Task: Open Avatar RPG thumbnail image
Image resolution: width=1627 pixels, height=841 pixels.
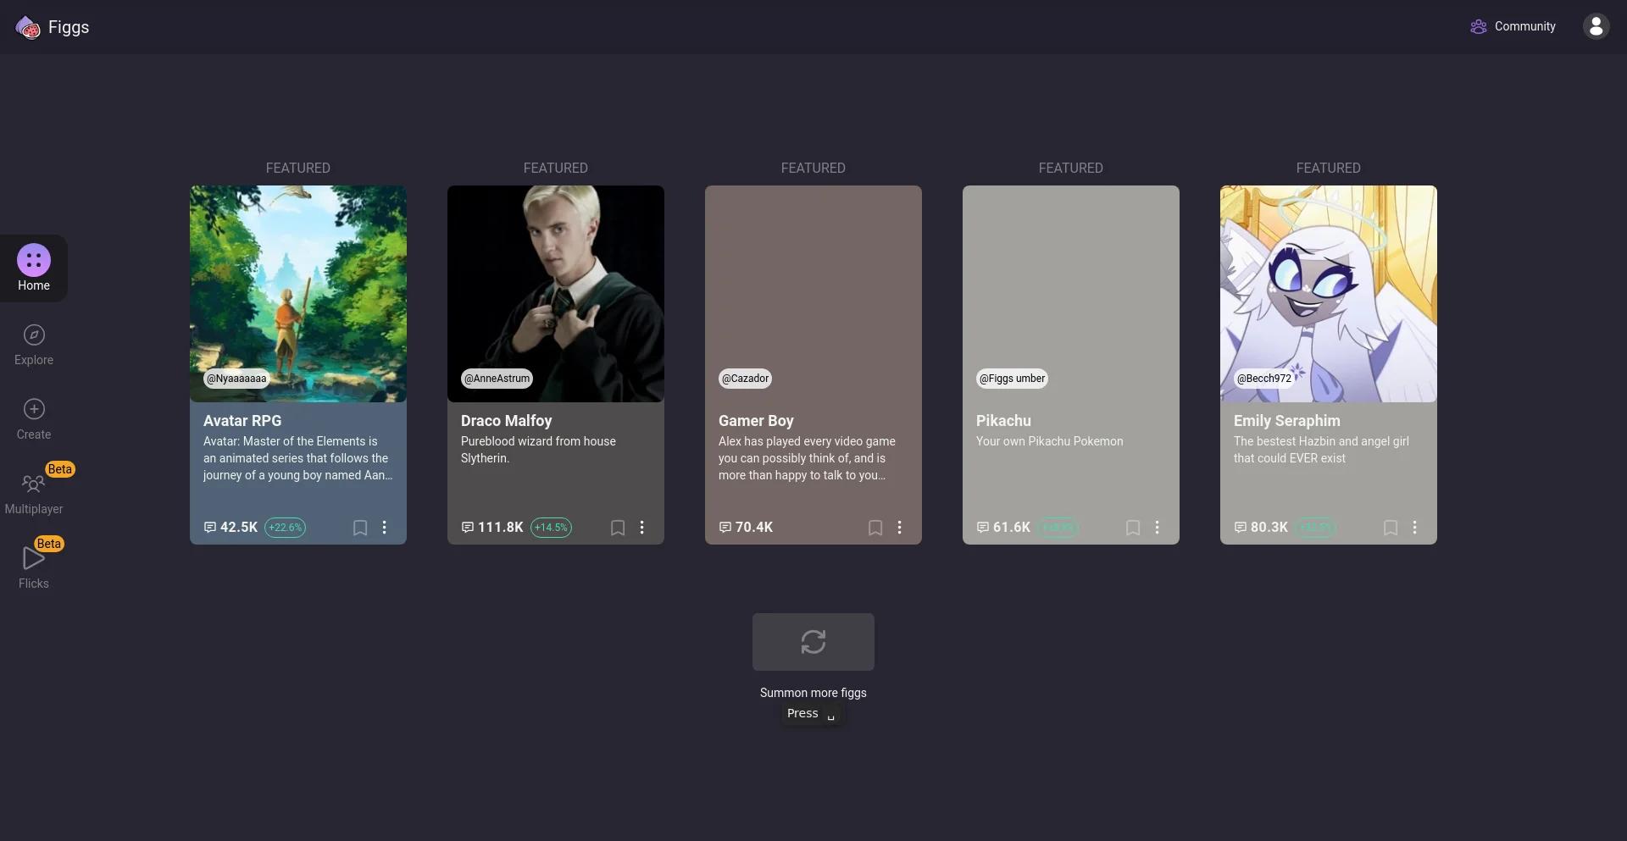Action: coord(298,294)
